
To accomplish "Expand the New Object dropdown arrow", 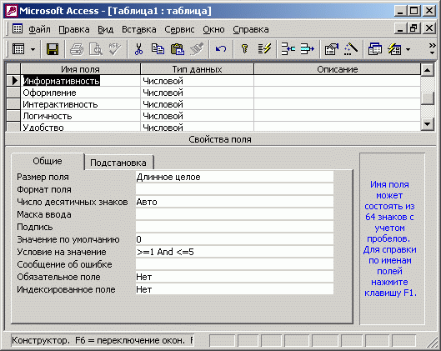I will tap(408, 50).
